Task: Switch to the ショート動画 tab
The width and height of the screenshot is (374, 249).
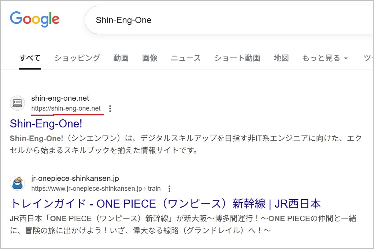Action: tap(237, 58)
